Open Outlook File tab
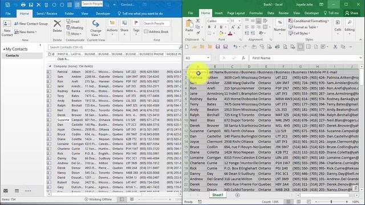This screenshot has width=365, height=205. [x=8, y=14]
